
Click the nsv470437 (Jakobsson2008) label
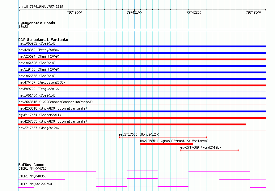pyautogui.click(x=42, y=82)
